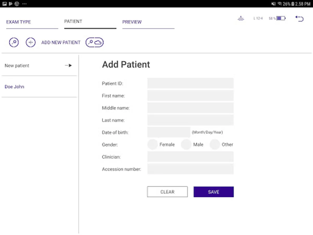Click the Add New Patient label
The height and width of the screenshot is (235, 313).
[x=61, y=42]
